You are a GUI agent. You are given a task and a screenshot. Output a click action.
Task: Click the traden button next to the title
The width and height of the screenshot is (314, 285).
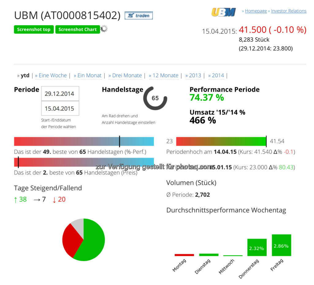pyautogui.click(x=139, y=15)
